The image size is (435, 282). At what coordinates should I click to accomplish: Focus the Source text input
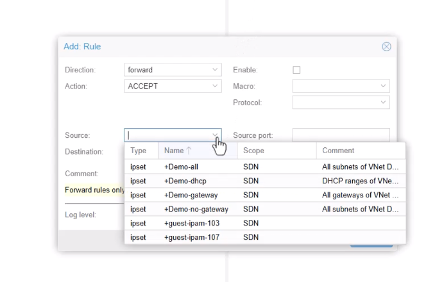tap(168, 135)
